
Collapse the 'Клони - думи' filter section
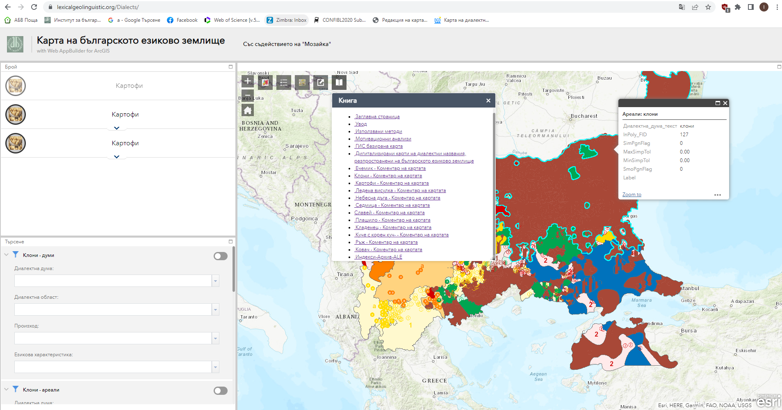pos(6,255)
